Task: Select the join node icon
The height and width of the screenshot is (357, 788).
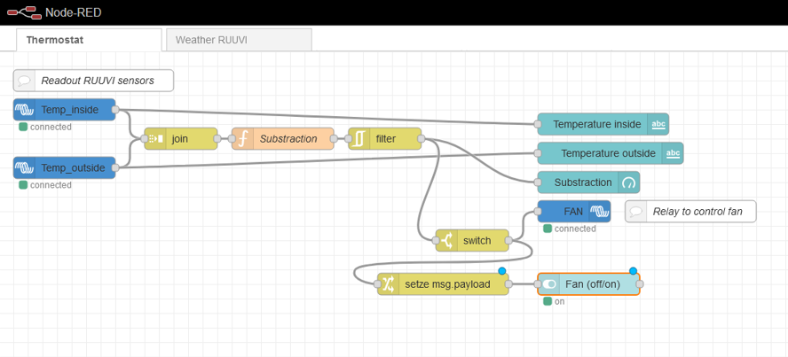Action: coord(156,139)
